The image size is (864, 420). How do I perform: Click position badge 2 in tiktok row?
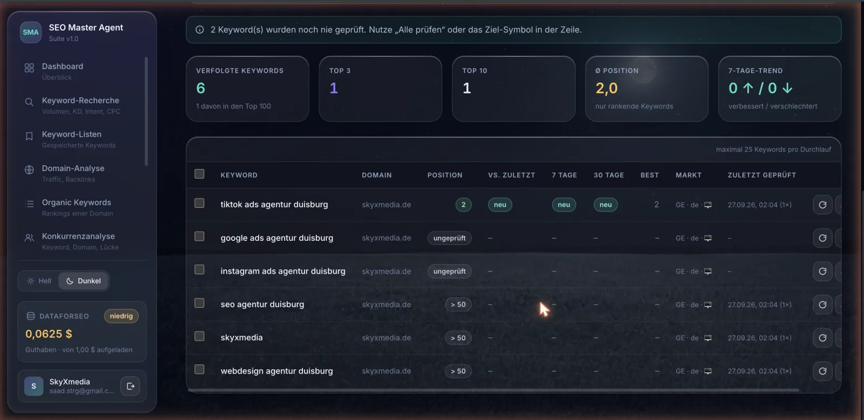click(x=463, y=205)
